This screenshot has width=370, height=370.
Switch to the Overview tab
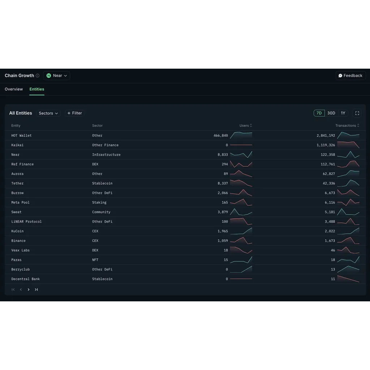(14, 89)
